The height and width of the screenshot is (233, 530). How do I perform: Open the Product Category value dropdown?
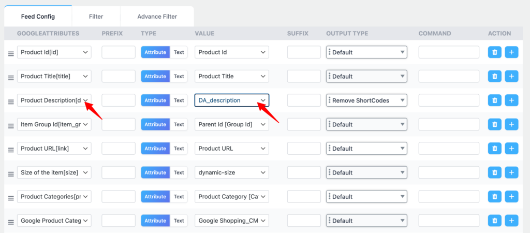(x=232, y=196)
